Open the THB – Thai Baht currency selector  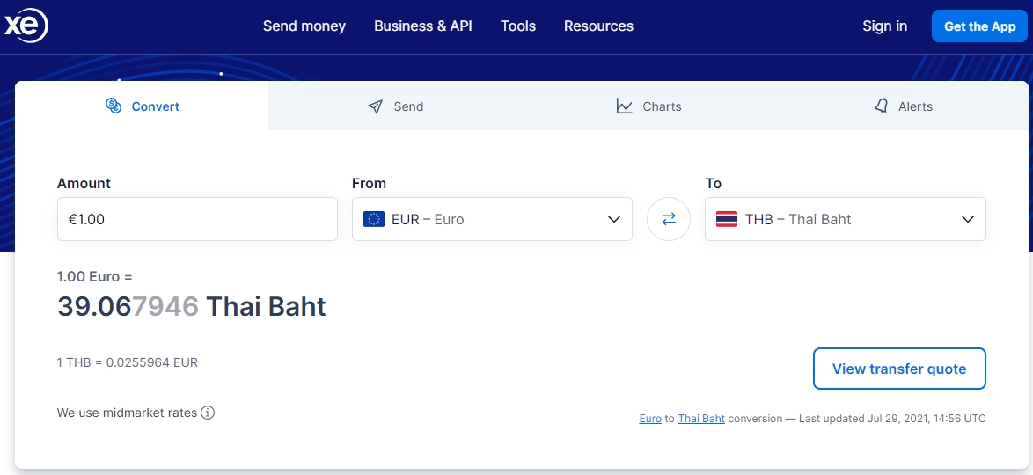pyautogui.click(x=846, y=219)
